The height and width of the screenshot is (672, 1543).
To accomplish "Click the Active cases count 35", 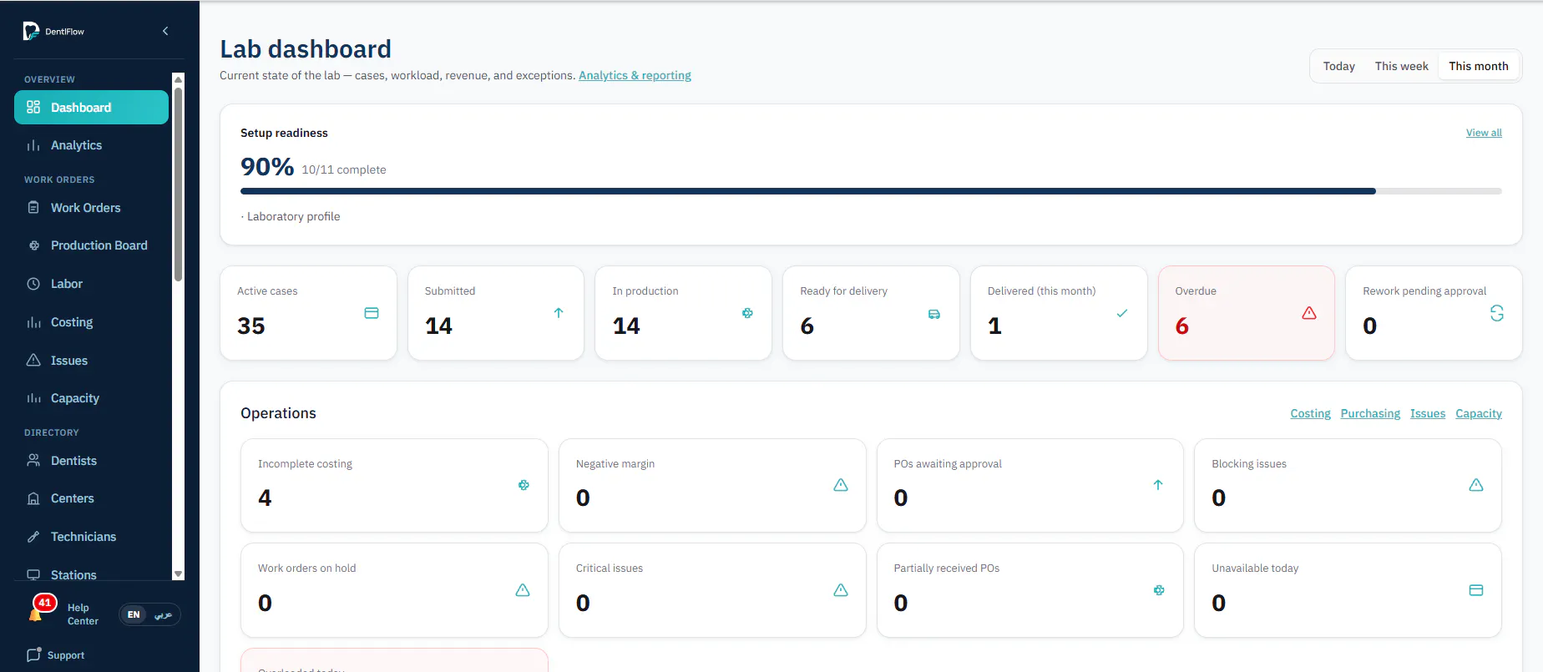I will pyautogui.click(x=251, y=326).
